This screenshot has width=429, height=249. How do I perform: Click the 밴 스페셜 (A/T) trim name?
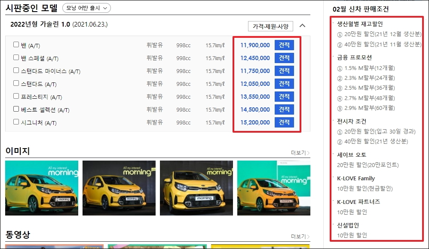(x=40, y=58)
